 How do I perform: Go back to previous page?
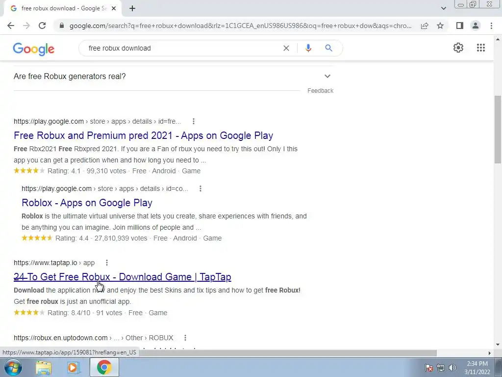(11, 26)
